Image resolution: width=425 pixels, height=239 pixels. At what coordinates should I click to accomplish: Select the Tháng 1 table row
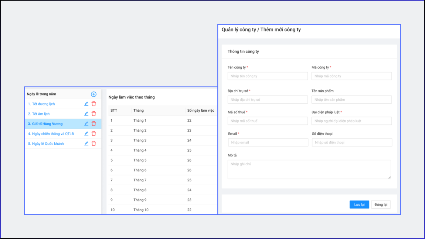pos(163,120)
